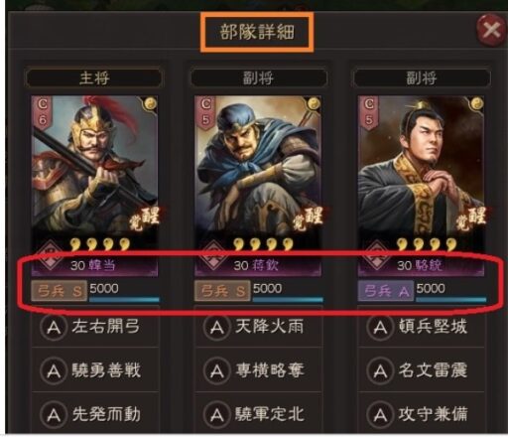Open 駱統 vice general portrait card
508x437 pixels.
(x=421, y=186)
